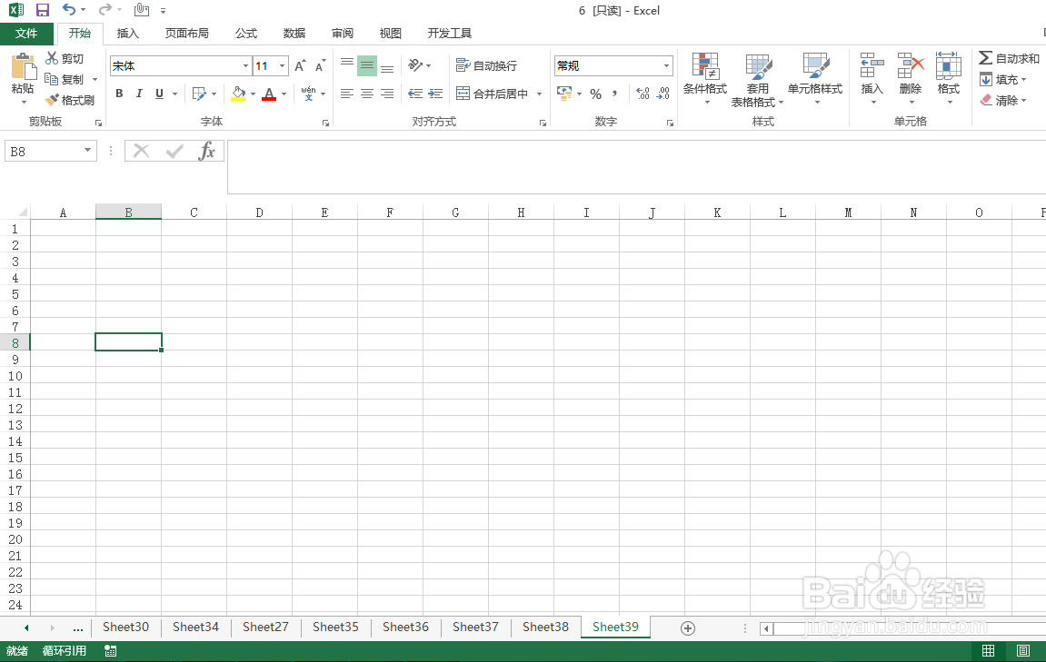Apply comma thousands separator style
Screen dimensions: 1046x662
614,94
